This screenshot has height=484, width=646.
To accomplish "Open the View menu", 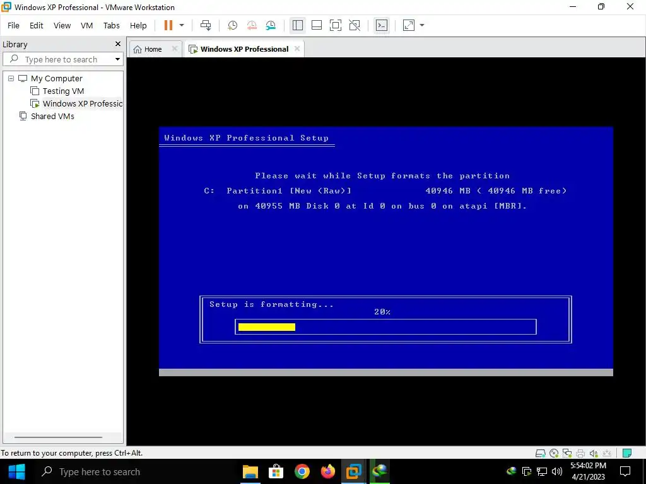I will pyautogui.click(x=62, y=25).
